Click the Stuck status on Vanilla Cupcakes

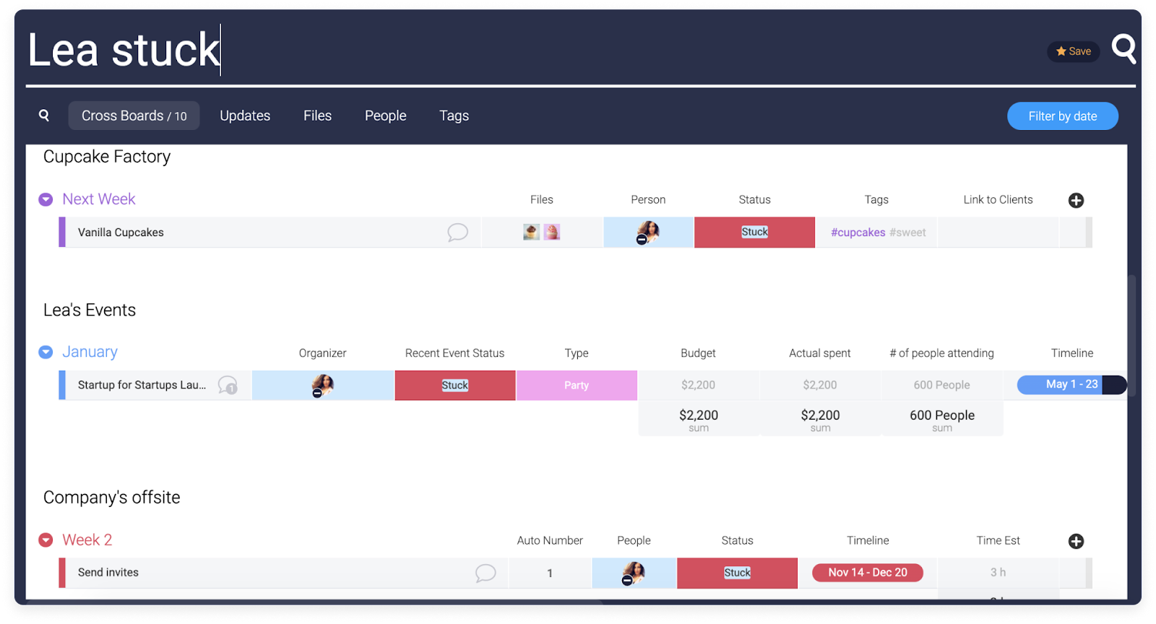754,232
